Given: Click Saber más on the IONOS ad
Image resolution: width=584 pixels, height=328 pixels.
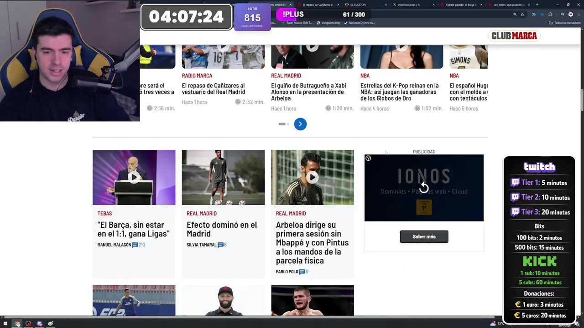Looking at the screenshot, I should [x=424, y=236].
